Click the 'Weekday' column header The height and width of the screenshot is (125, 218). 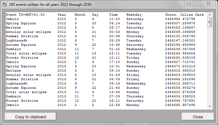(134, 15)
